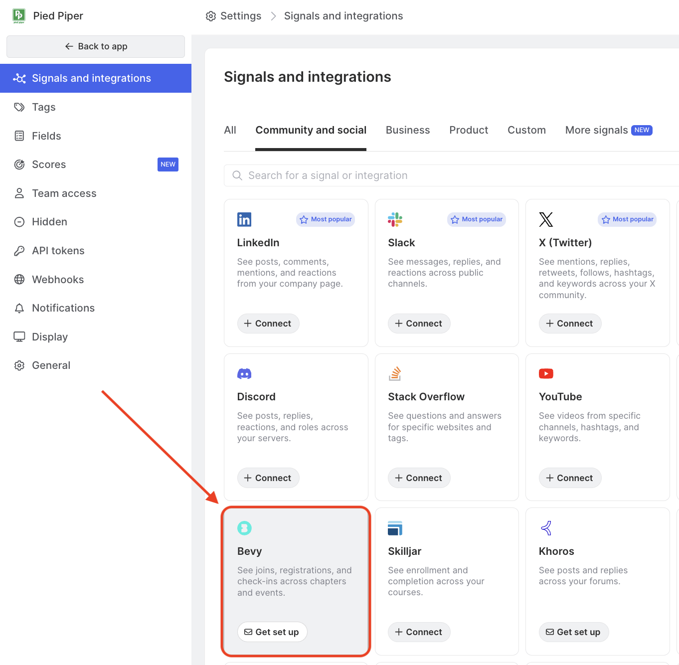Click the search magnifier icon
Image resolution: width=679 pixels, height=665 pixels.
(237, 175)
